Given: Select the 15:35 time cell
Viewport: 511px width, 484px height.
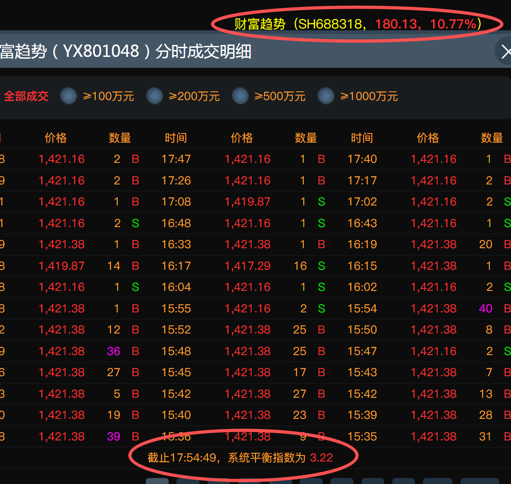Looking at the screenshot, I should tap(363, 436).
